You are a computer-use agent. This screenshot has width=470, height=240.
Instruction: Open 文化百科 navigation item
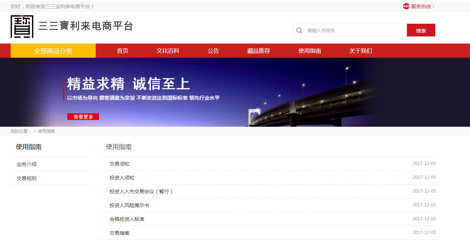[168, 51]
